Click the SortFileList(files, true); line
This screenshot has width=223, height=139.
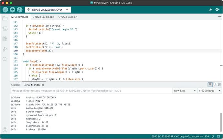(x=44, y=47)
